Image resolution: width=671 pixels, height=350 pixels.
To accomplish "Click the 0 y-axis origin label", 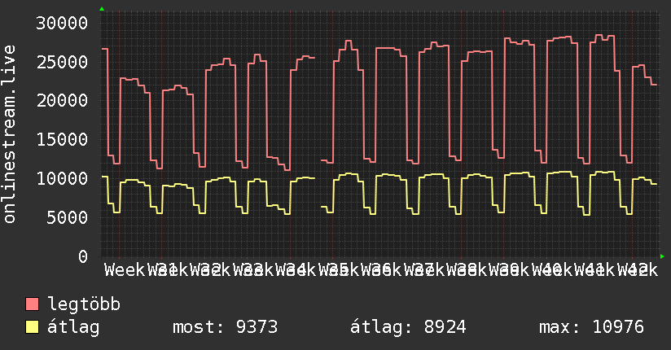I will [x=83, y=256].
